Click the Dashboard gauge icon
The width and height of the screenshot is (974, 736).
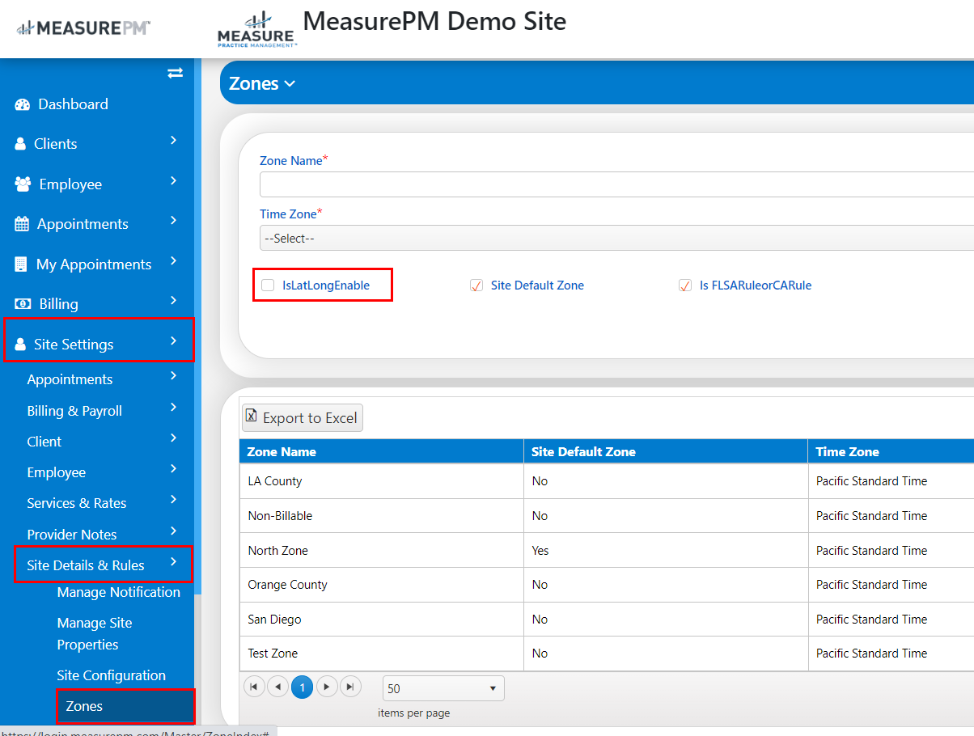[23, 104]
